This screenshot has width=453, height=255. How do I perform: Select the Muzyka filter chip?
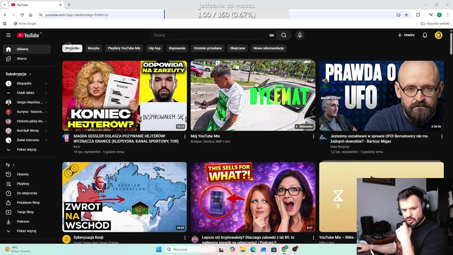[94, 48]
